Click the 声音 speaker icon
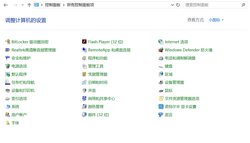This screenshot has width=250, height=143. coord(84,91)
